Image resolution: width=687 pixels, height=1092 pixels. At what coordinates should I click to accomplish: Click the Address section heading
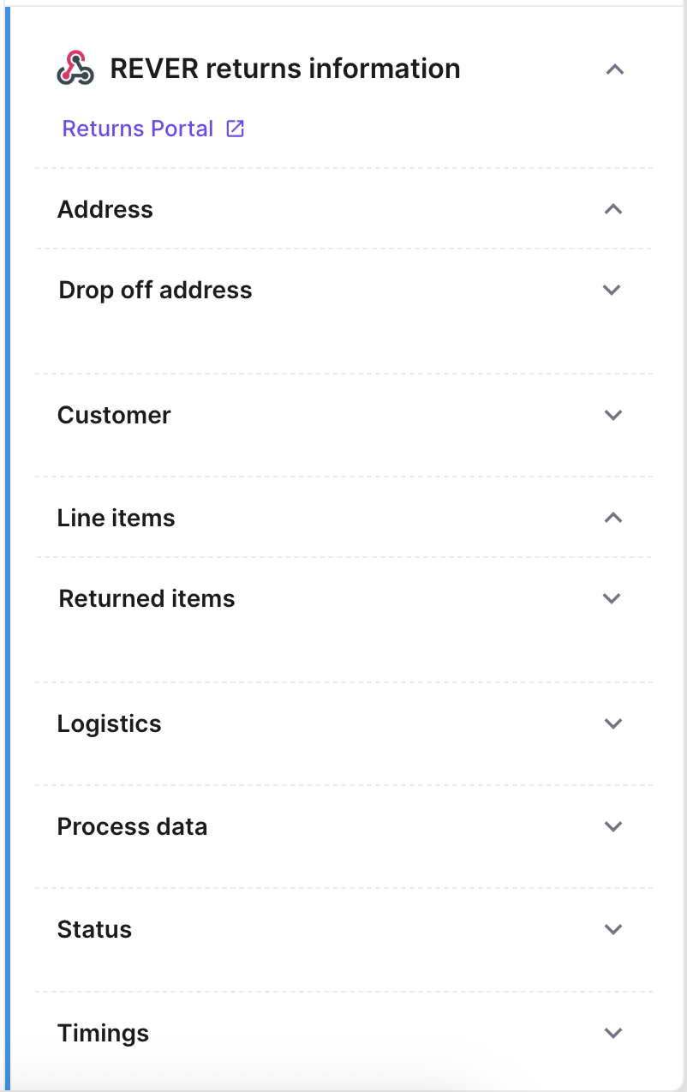(105, 209)
